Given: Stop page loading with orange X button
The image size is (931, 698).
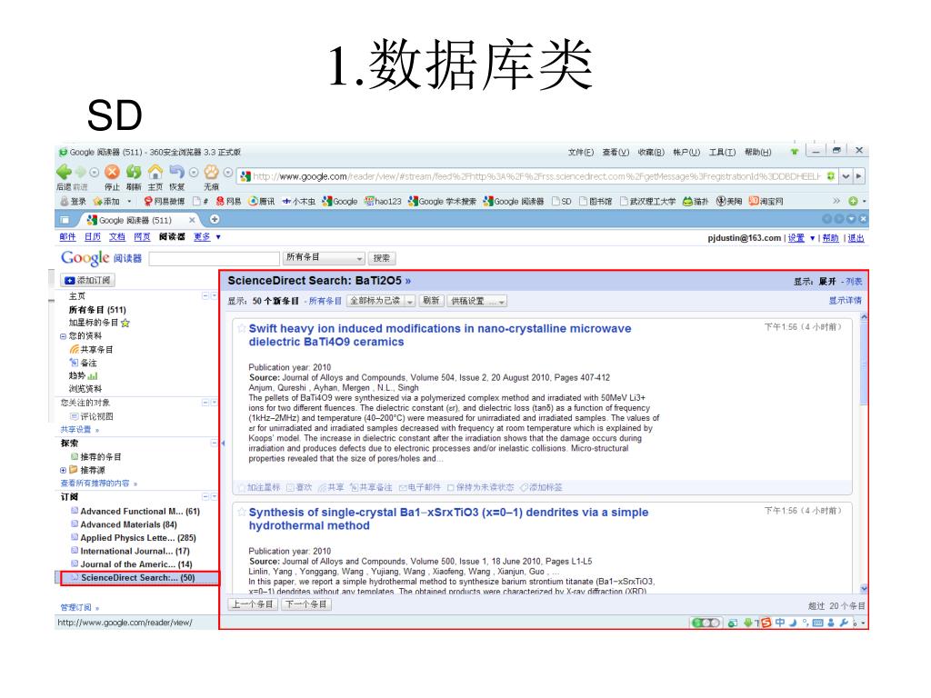Looking at the screenshot, I should 112,172.
